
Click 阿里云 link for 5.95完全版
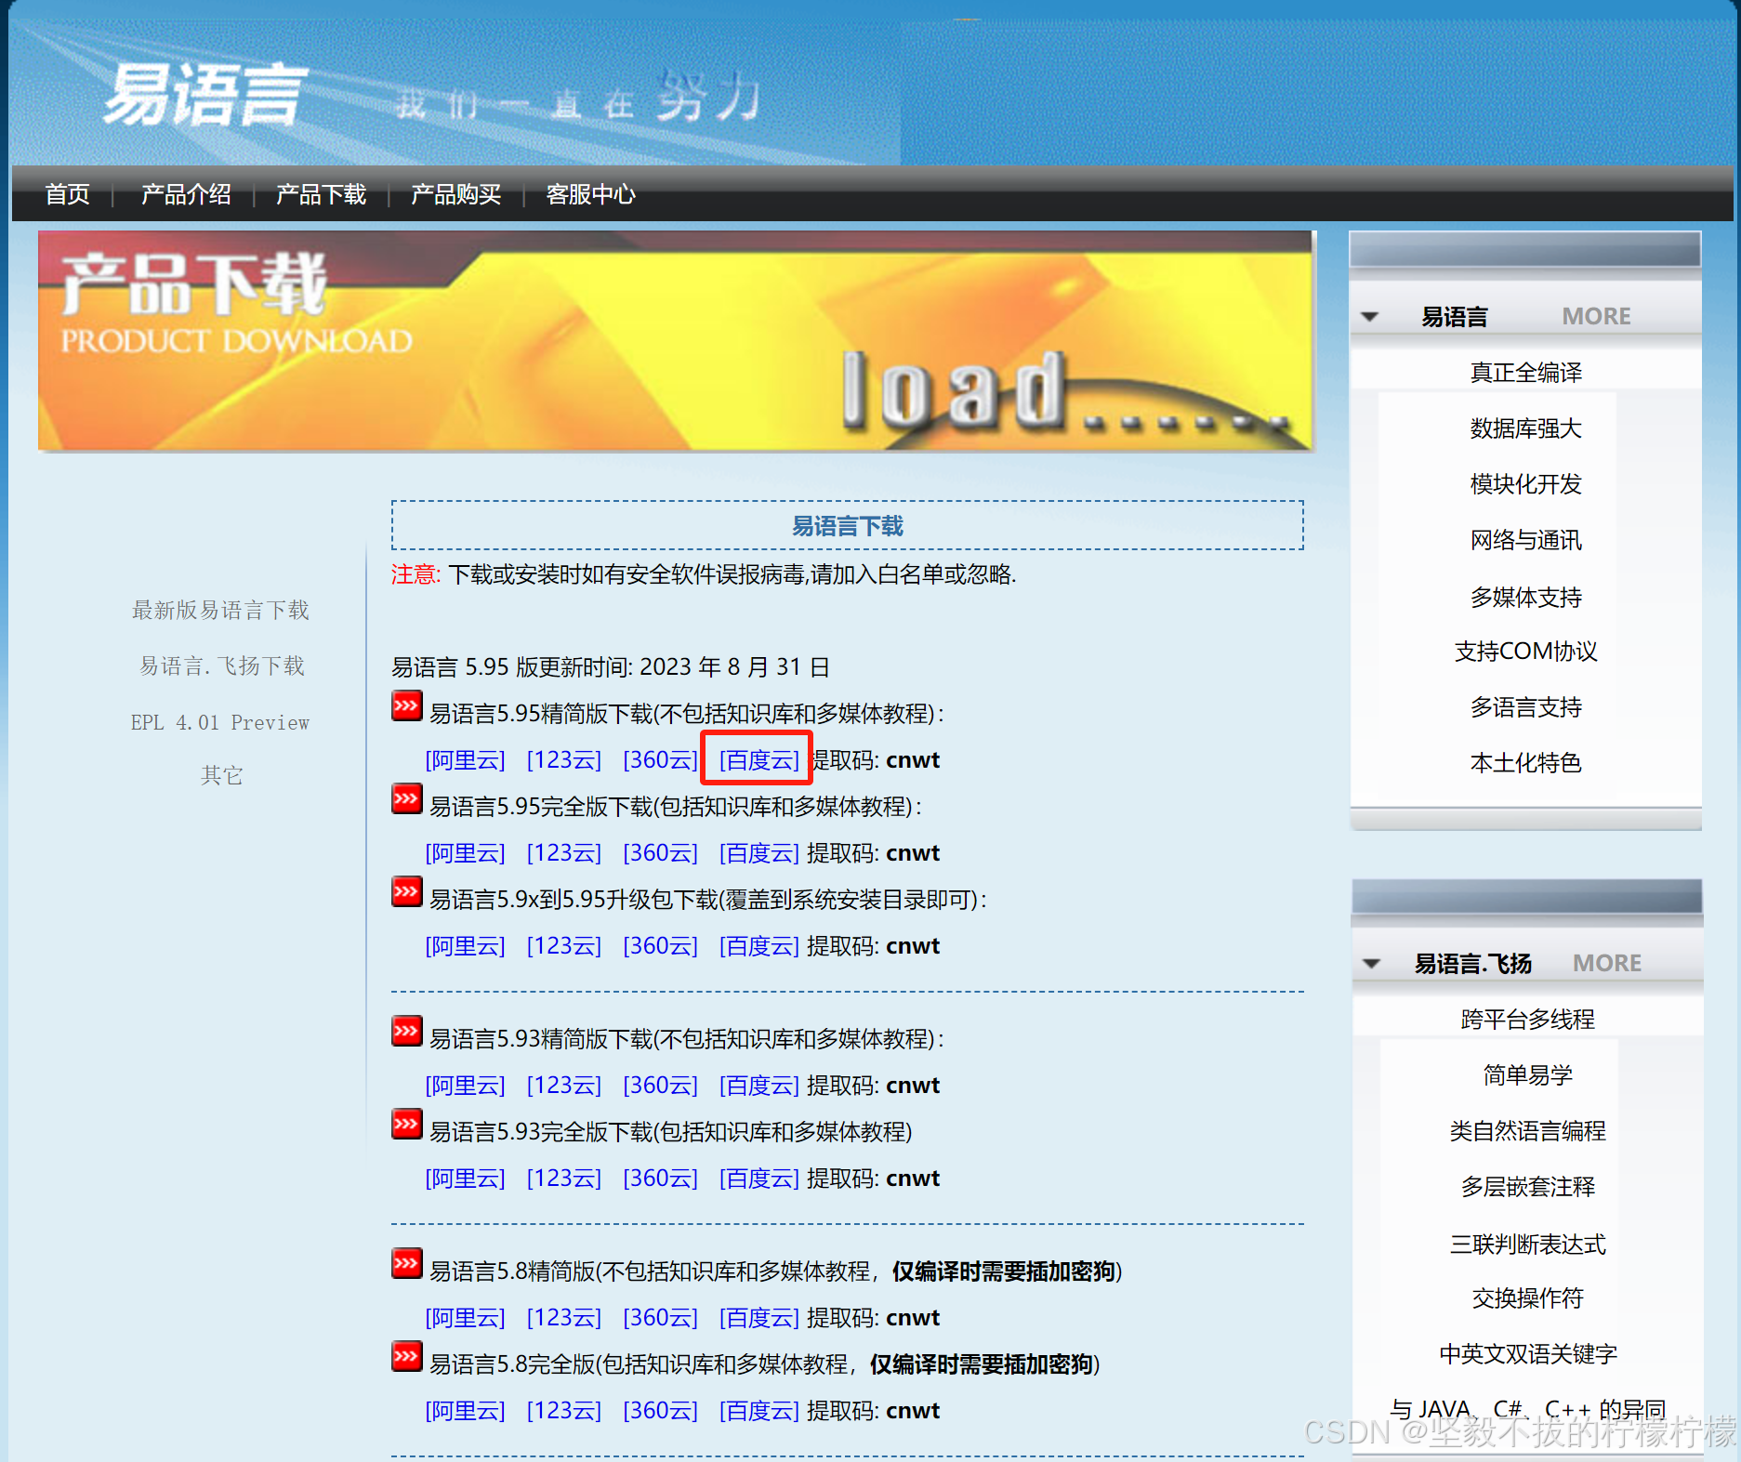(x=465, y=853)
